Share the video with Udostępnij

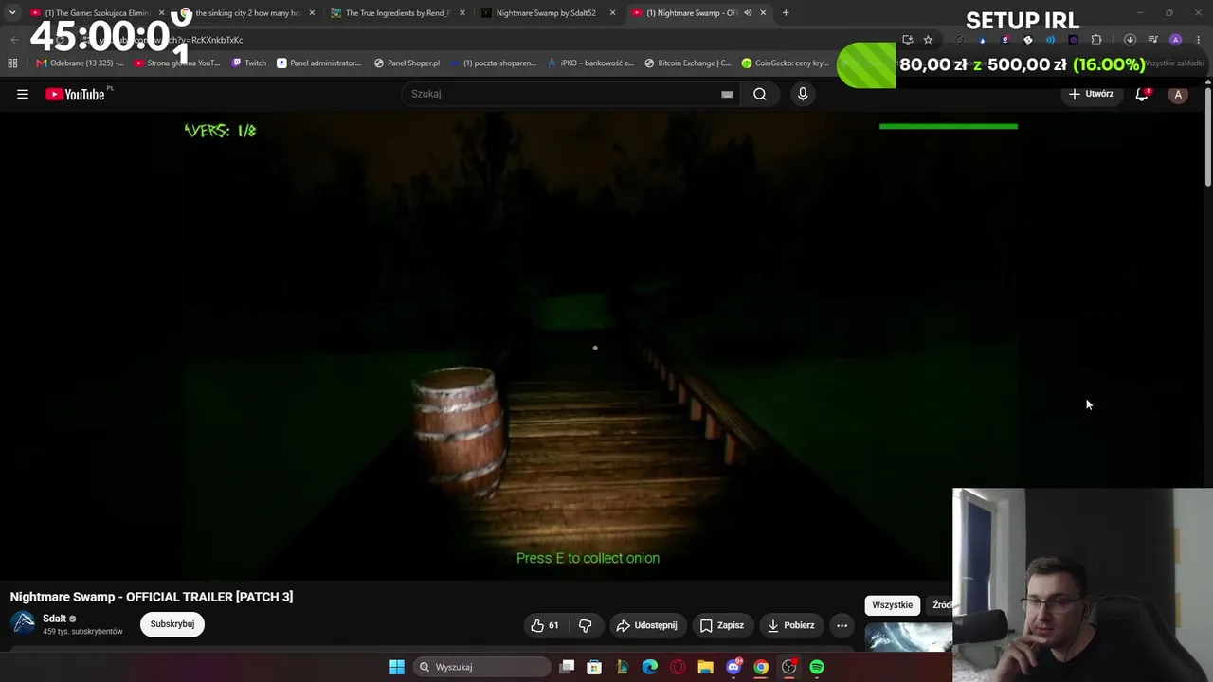click(x=646, y=625)
